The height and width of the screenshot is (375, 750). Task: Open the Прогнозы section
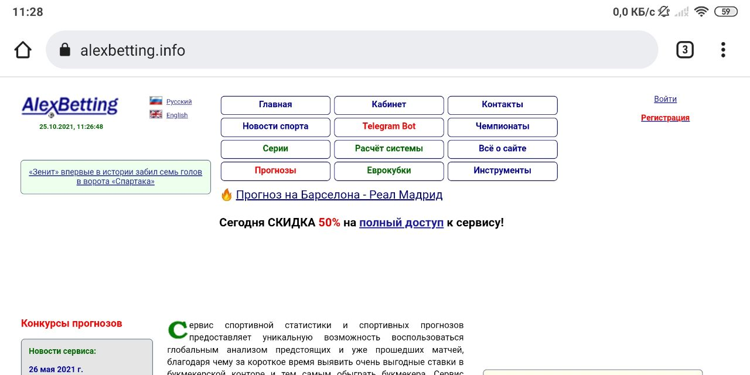tap(275, 171)
